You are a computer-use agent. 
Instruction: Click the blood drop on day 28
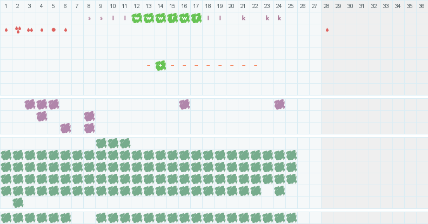coord(327,30)
